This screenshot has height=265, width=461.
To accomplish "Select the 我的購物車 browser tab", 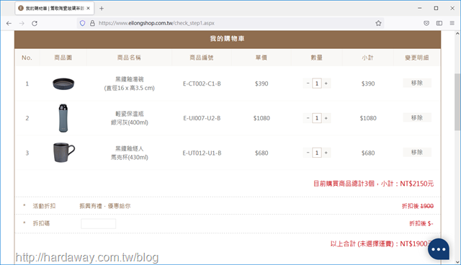I will point(55,9).
